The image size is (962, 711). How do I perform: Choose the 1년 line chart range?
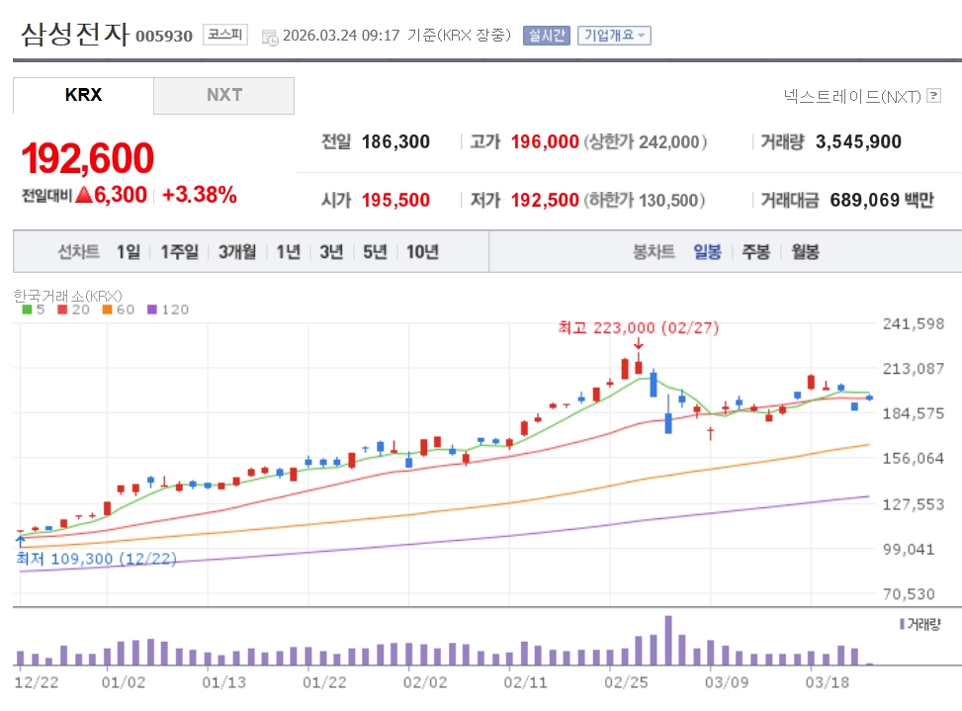click(288, 252)
